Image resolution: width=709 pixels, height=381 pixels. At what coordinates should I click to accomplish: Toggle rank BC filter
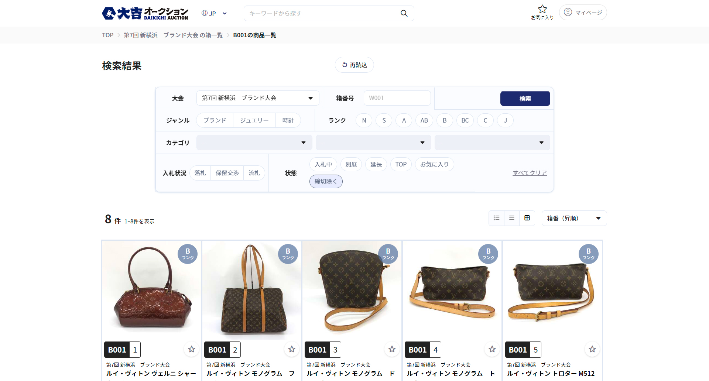[x=465, y=120]
